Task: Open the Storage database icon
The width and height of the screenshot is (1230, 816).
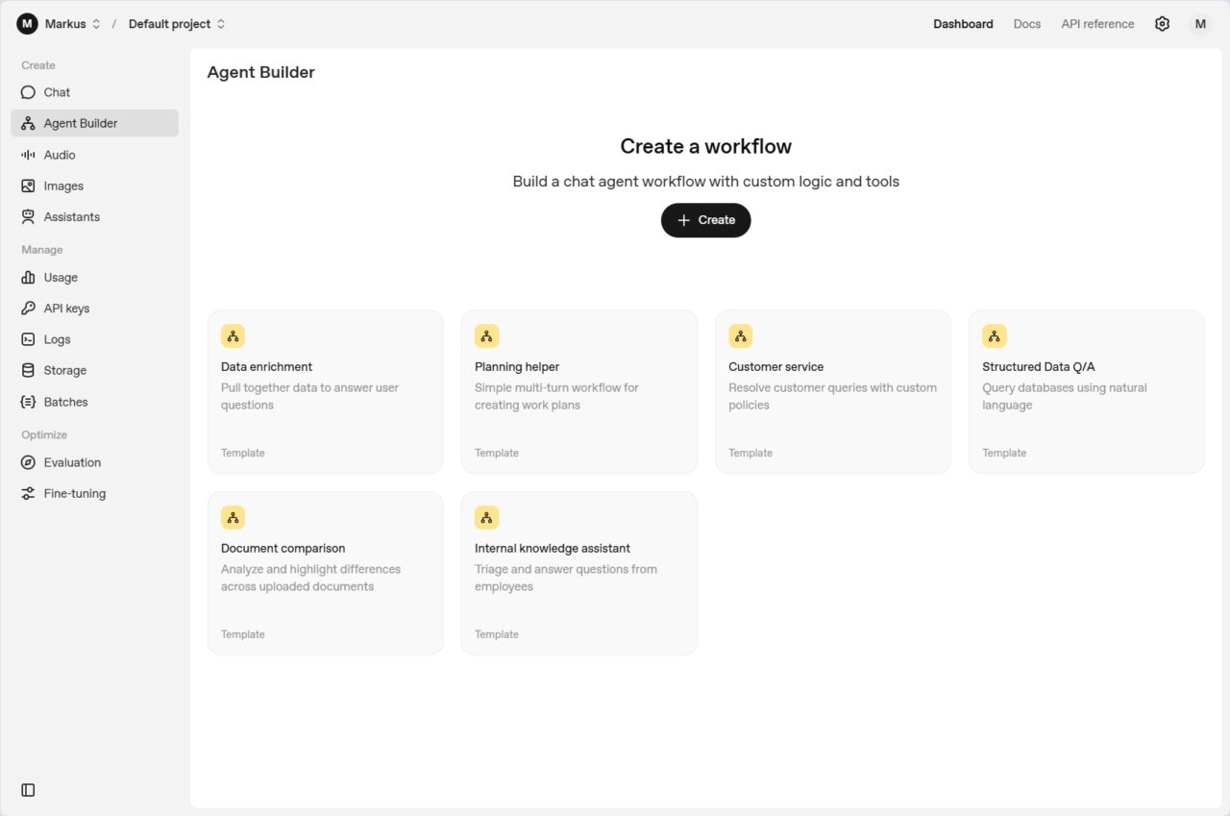Action: pyautogui.click(x=28, y=370)
